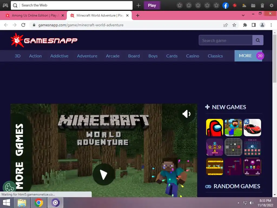Open the letter tiles word game thumbnail
The height and width of the screenshot is (208, 277).
click(252, 147)
